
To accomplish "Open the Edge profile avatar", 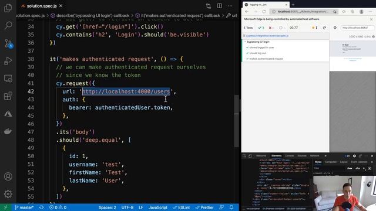I will click(x=361, y=12).
